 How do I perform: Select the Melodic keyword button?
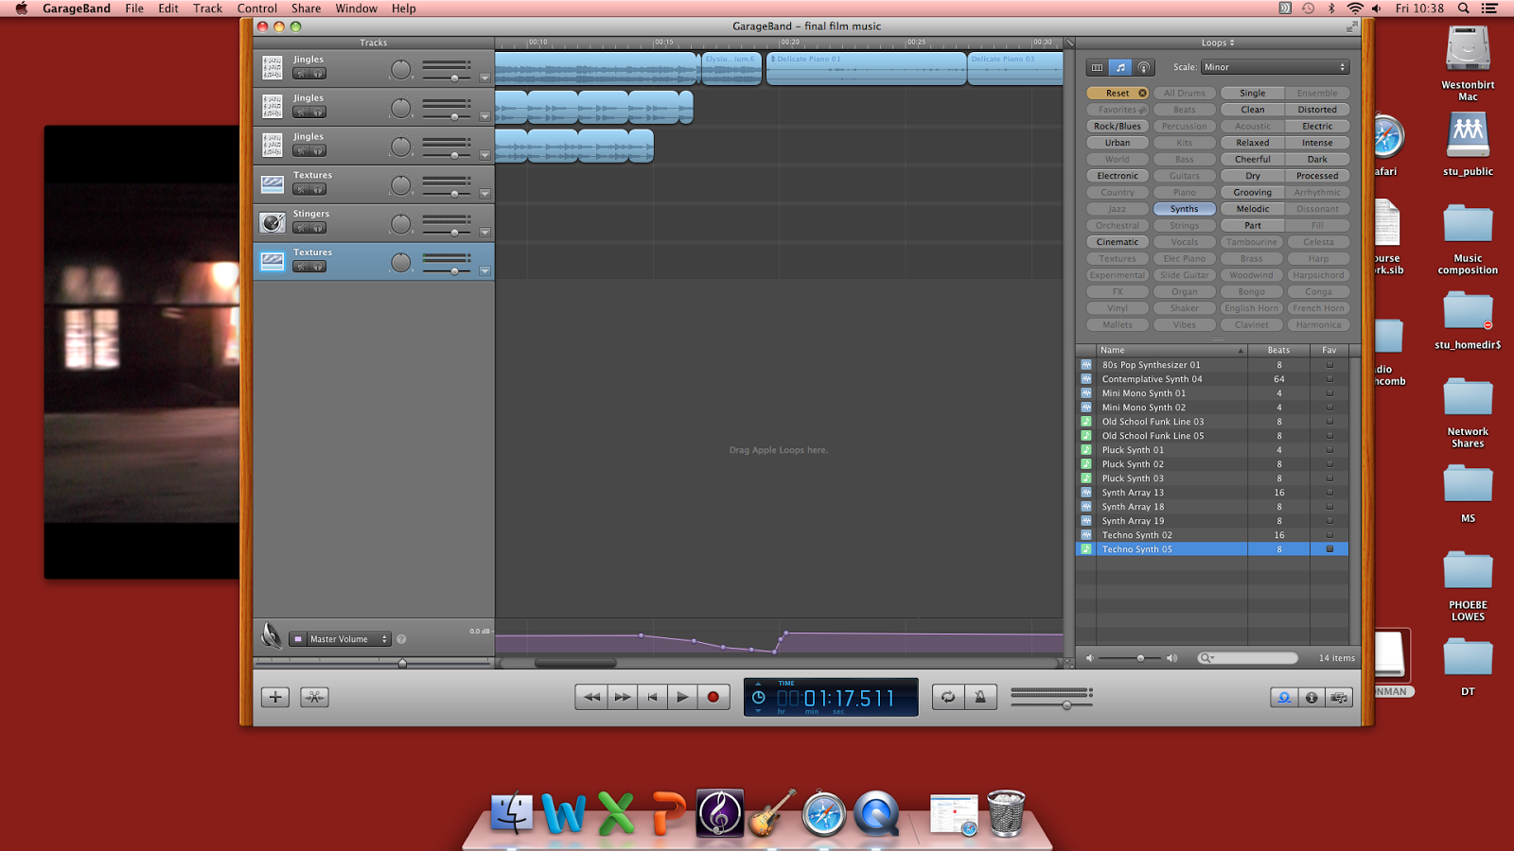click(1253, 209)
